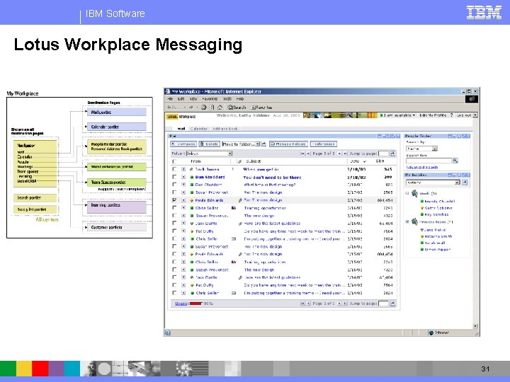510x382 pixels.
Task: Uncheck the checked Paula Edwards message checkbox
Action: [175, 200]
